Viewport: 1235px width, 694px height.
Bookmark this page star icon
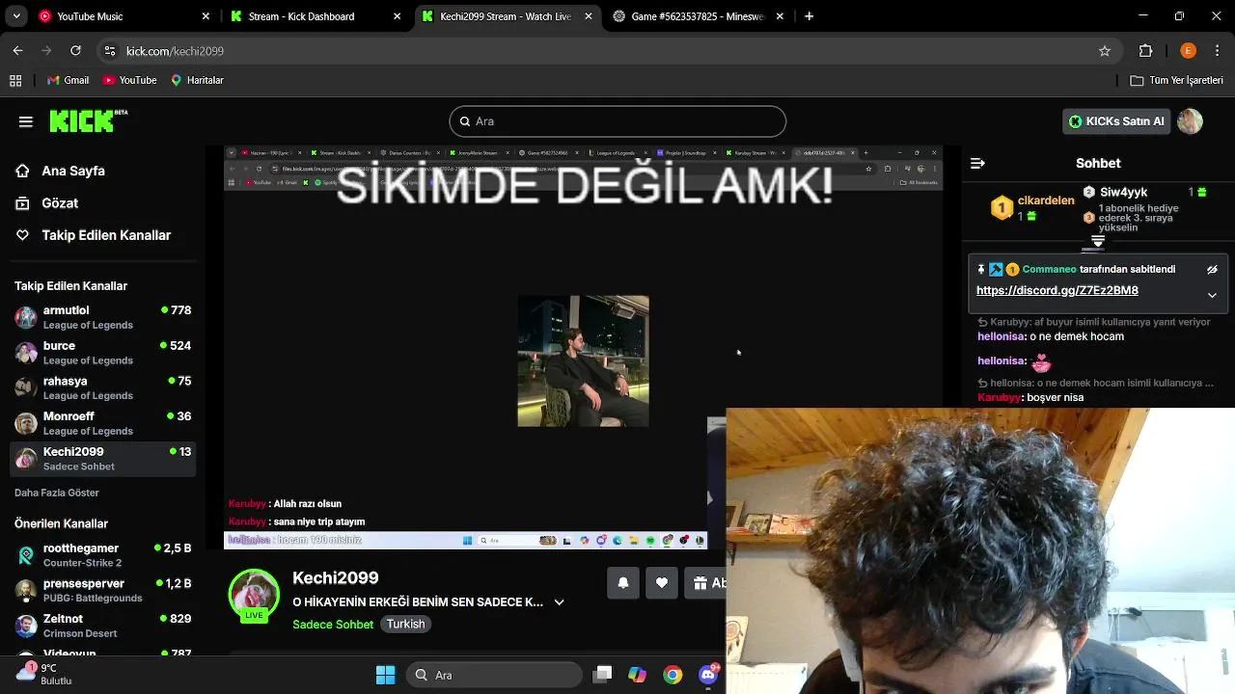[x=1105, y=51]
